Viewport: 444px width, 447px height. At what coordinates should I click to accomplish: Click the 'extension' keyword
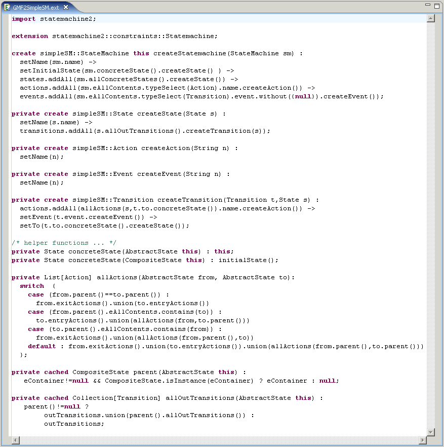(30, 36)
